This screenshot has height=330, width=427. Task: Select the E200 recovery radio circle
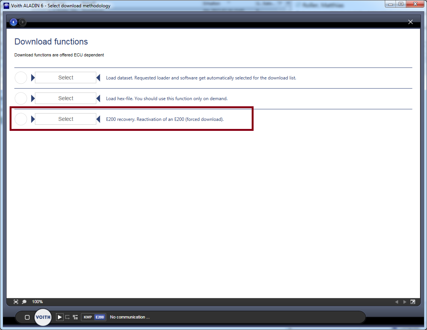(21, 119)
